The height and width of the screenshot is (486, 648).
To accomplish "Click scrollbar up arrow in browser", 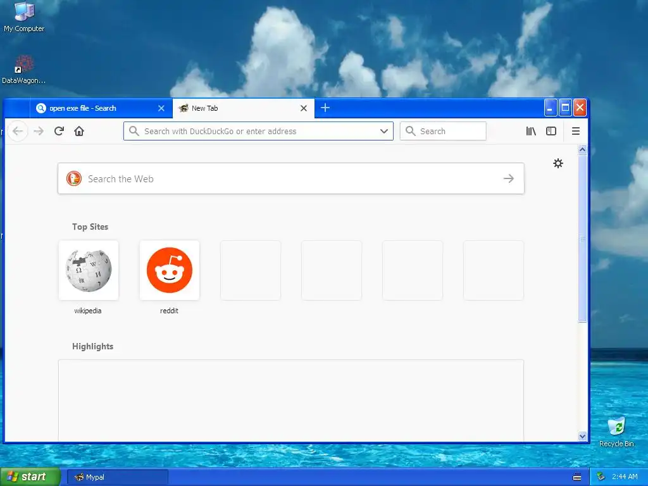I will tap(582, 149).
